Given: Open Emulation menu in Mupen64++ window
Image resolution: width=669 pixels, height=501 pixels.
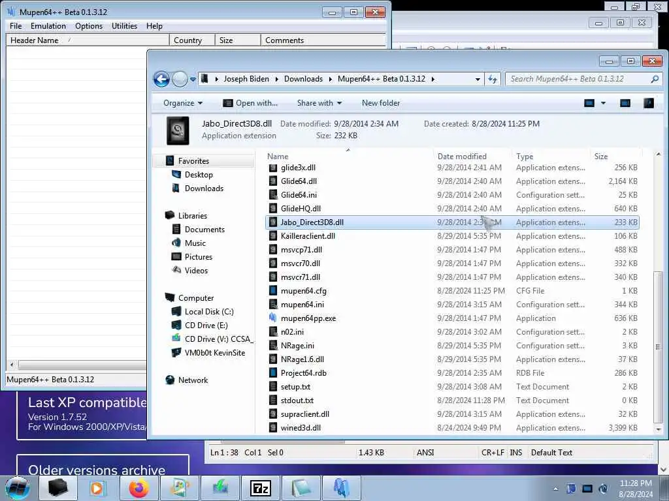Looking at the screenshot, I should [x=48, y=26].
